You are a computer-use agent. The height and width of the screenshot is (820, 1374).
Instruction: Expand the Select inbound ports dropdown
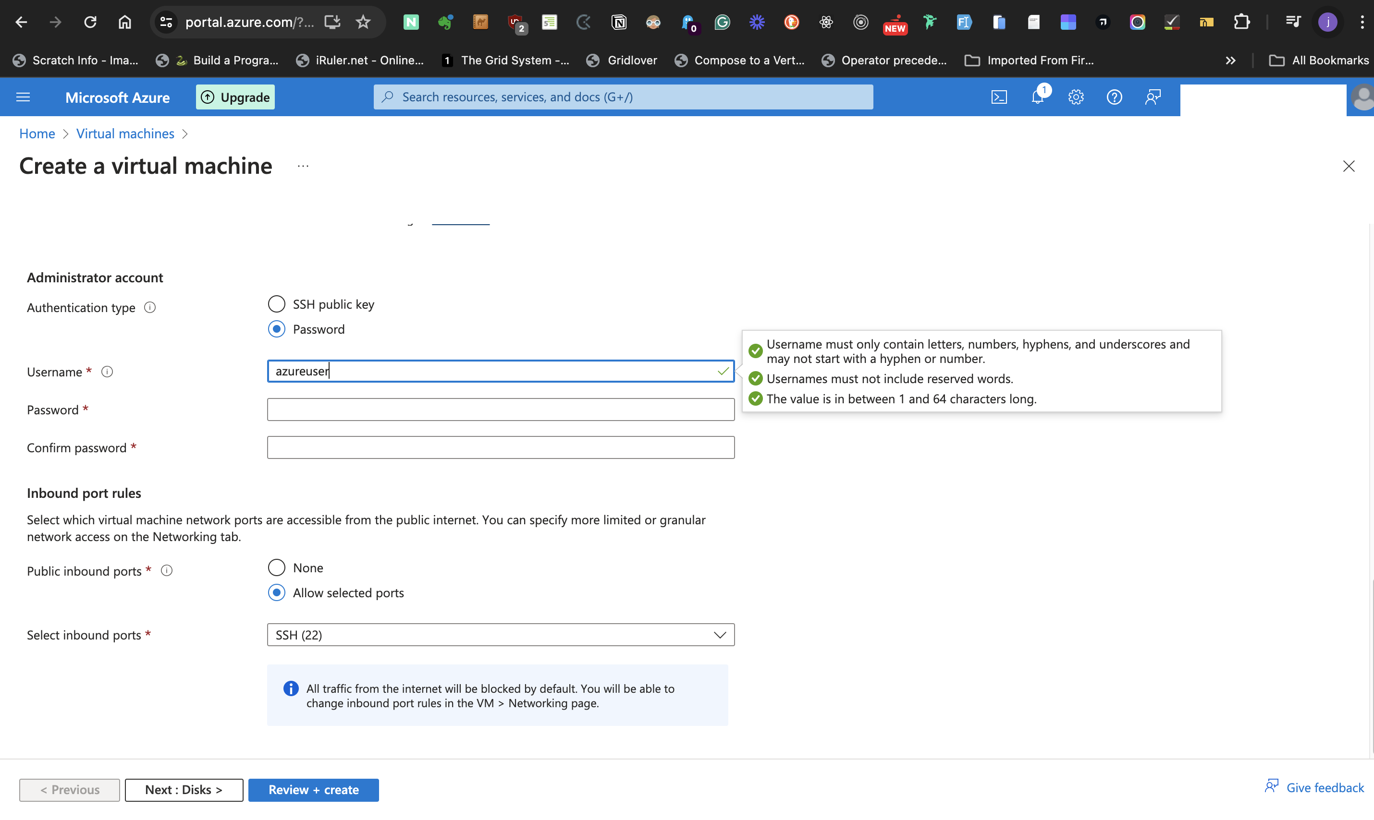tap(501, 635)
